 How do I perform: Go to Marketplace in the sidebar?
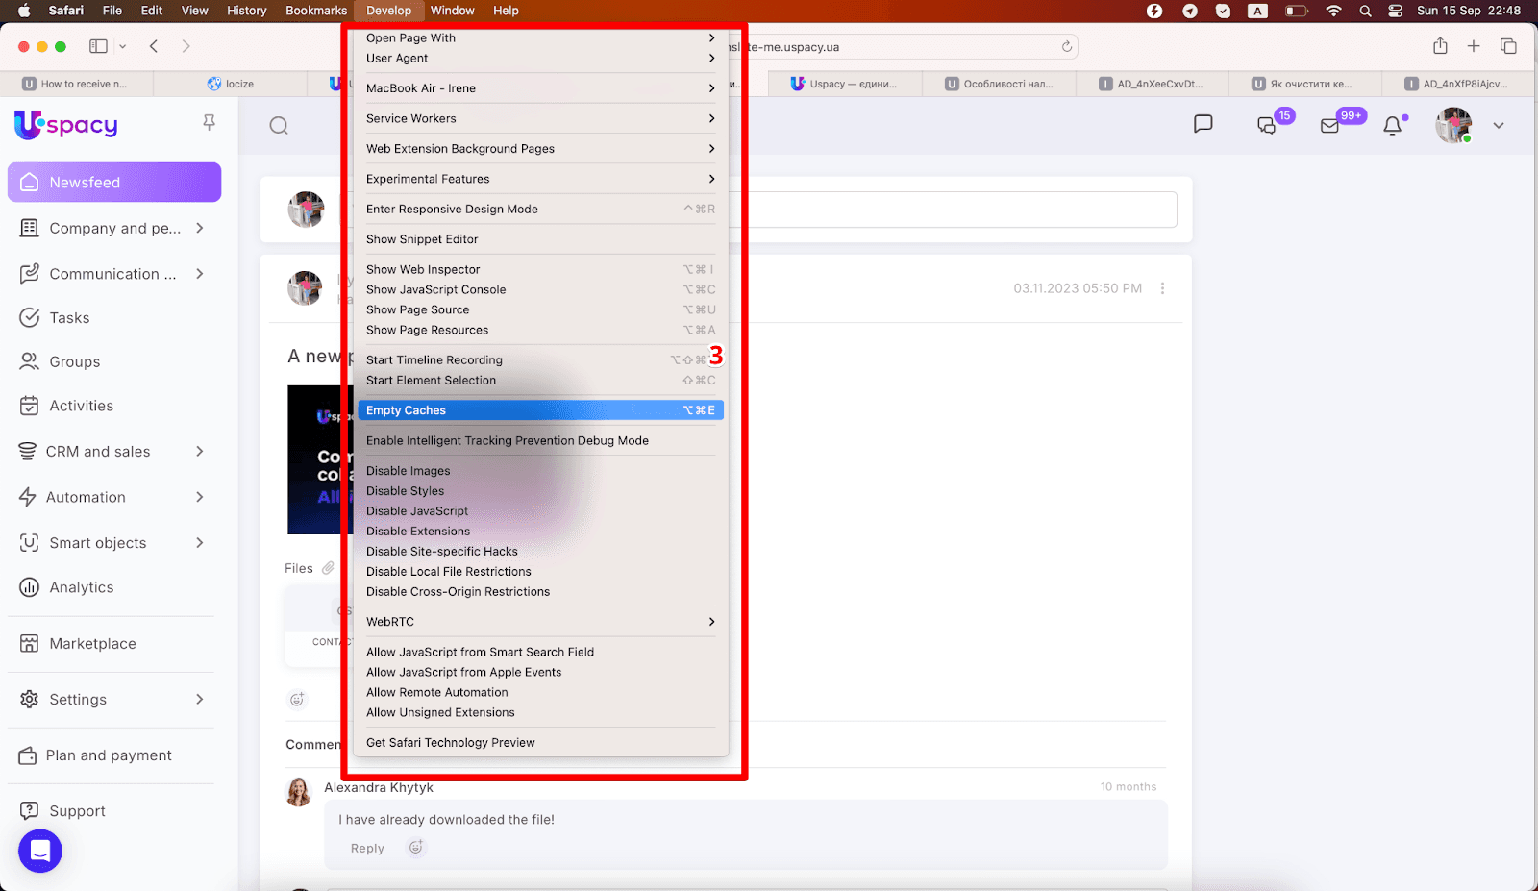tap(92, 644)
